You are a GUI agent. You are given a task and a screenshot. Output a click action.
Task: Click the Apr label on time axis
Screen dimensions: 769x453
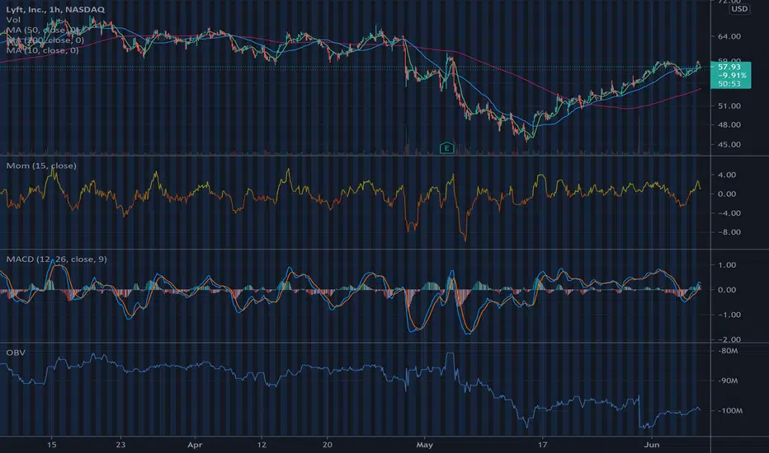[x=195, y=445]
